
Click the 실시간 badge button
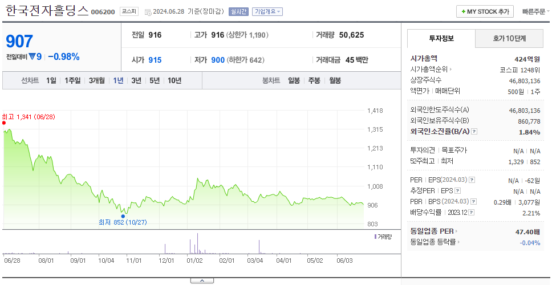click(239, 11)
